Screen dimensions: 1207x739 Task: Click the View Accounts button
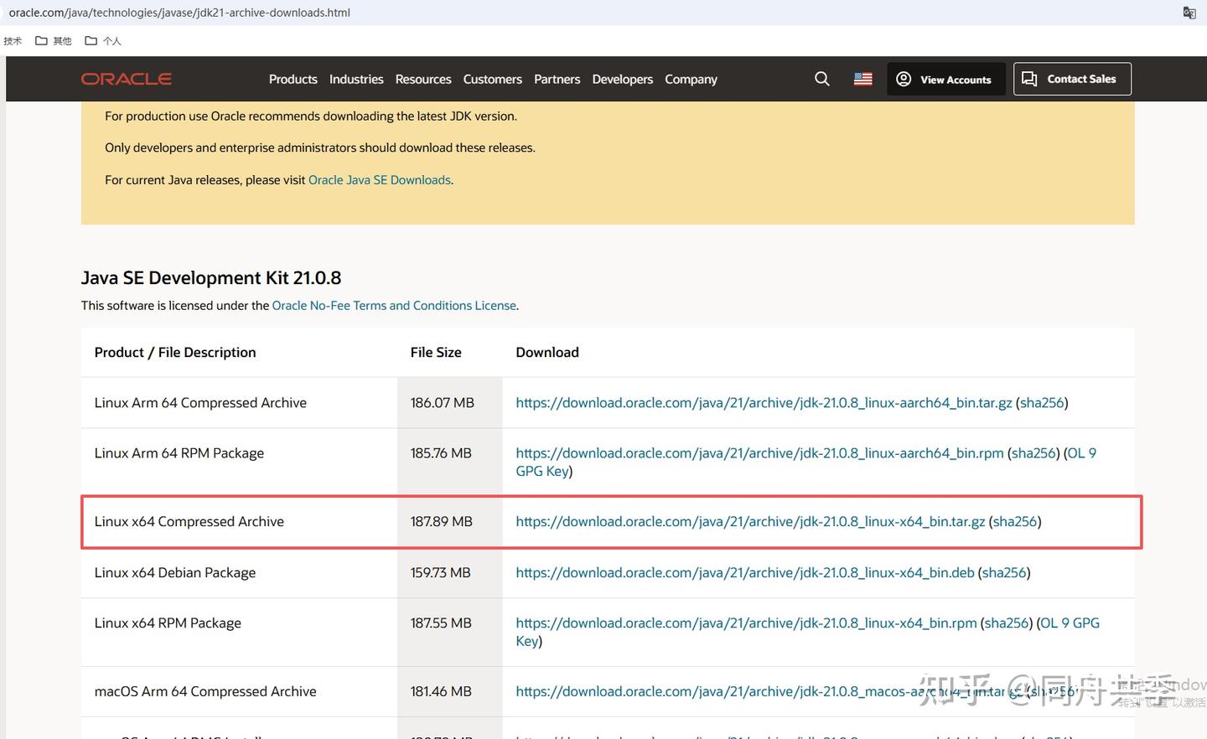tap(945, 80)
